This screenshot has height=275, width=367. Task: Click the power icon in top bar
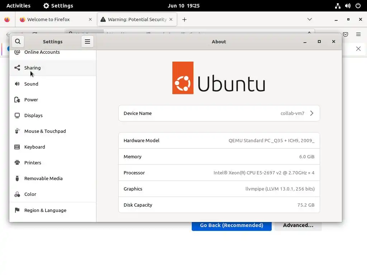[x=358, y=6]
